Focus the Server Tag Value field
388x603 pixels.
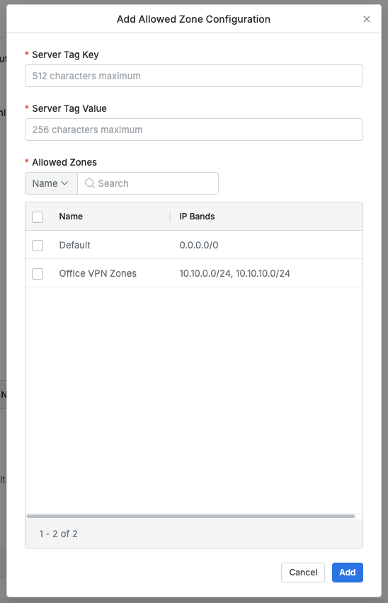194,130
